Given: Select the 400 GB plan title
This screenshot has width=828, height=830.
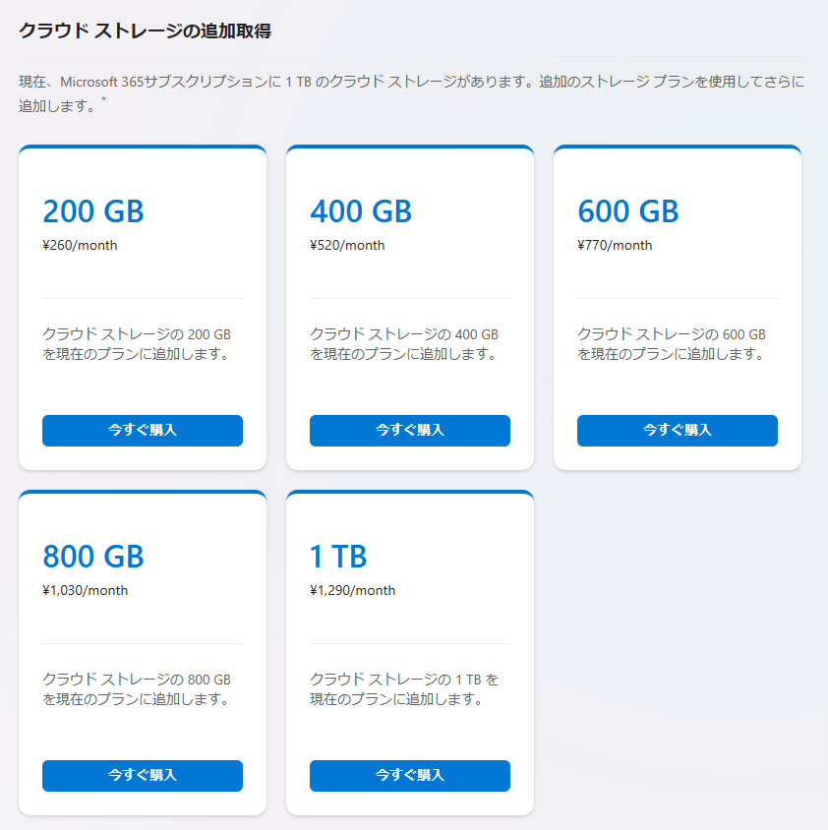Looking at the screenshot, I should coord(361,211).
